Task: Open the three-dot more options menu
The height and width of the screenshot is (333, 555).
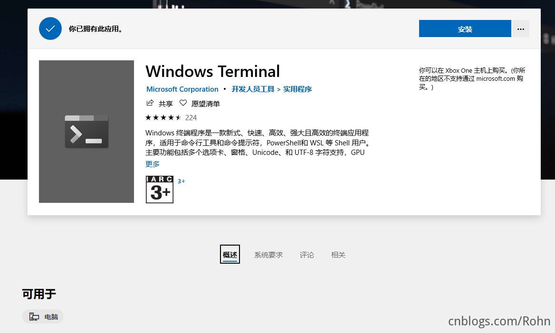Action: [x=520, y=29]
